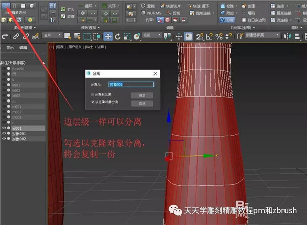The height and width of the screenshot is (225, 307).
Task: Click the Select and Link chain icon
Action: (16, 36)
